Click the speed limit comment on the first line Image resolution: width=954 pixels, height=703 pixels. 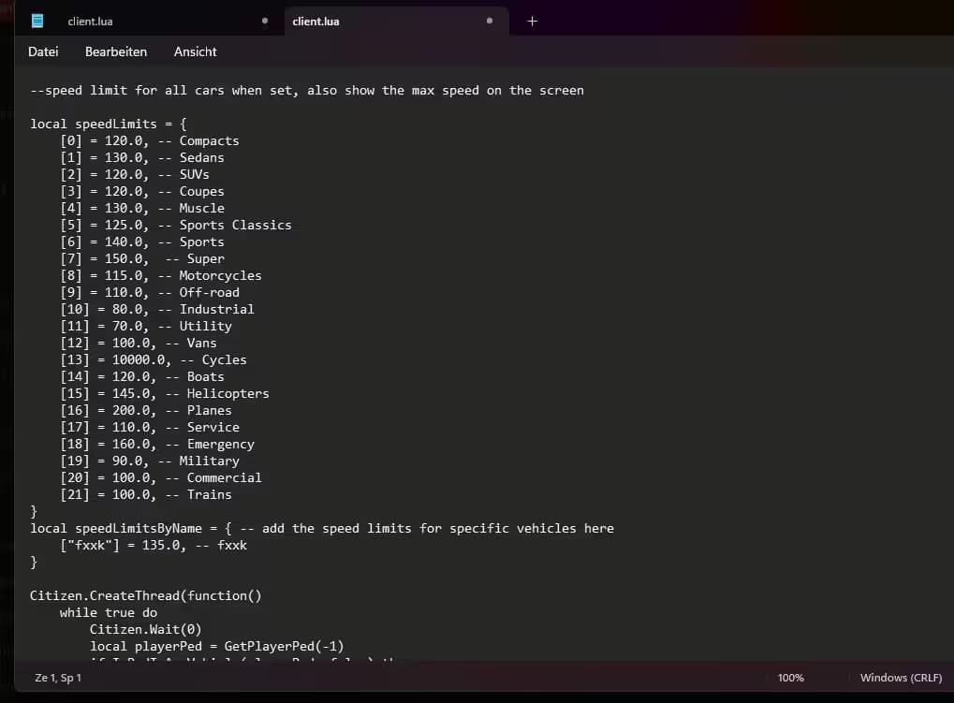coord(306,90)
